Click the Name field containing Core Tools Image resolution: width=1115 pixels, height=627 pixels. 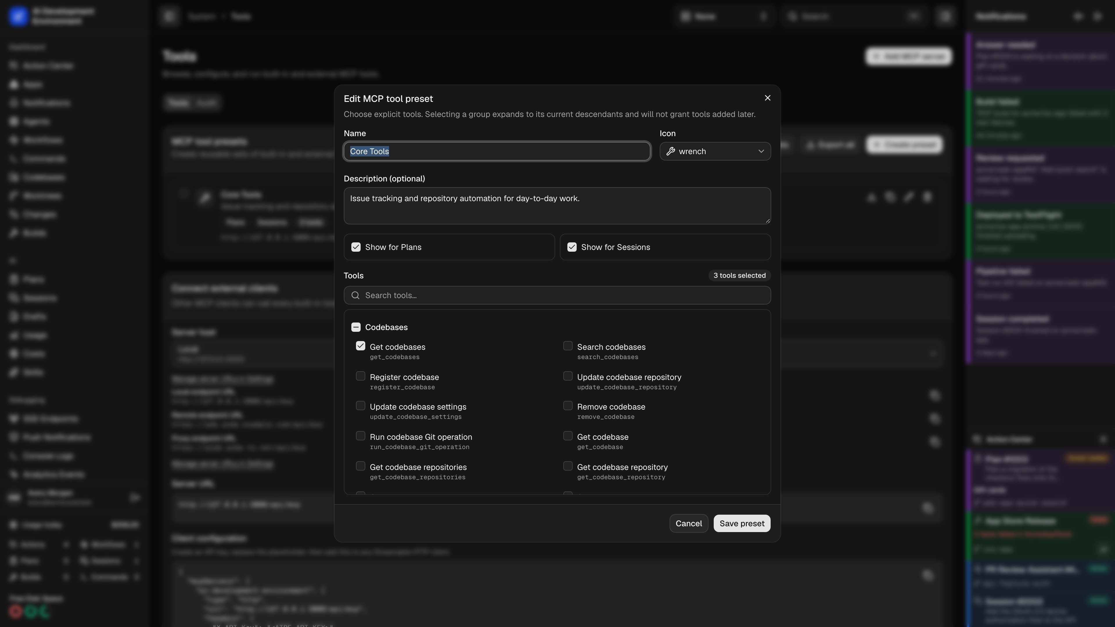(497, 152)
